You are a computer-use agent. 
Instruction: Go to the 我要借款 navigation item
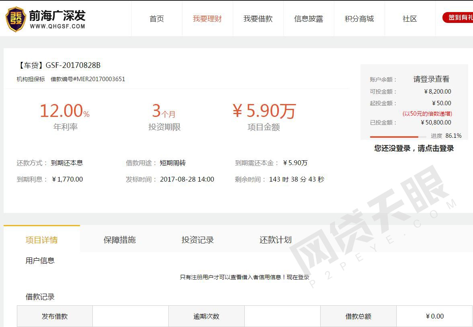pyautogui.click(x=258, y=19)
